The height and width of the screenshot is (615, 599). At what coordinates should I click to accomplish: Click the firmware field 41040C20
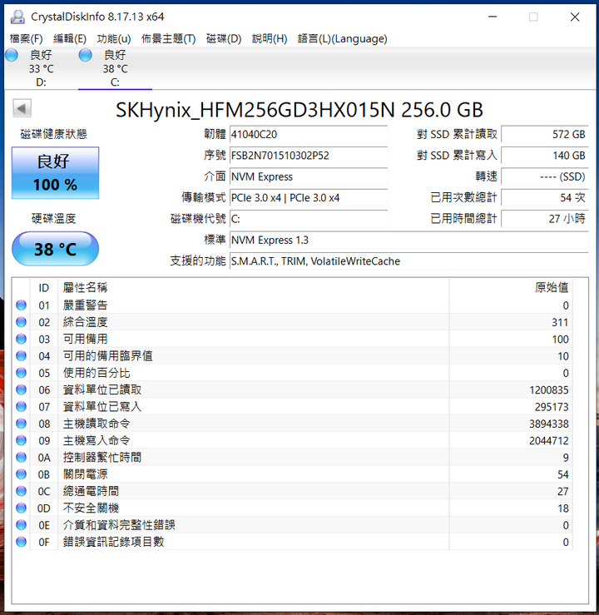[309, 134]
